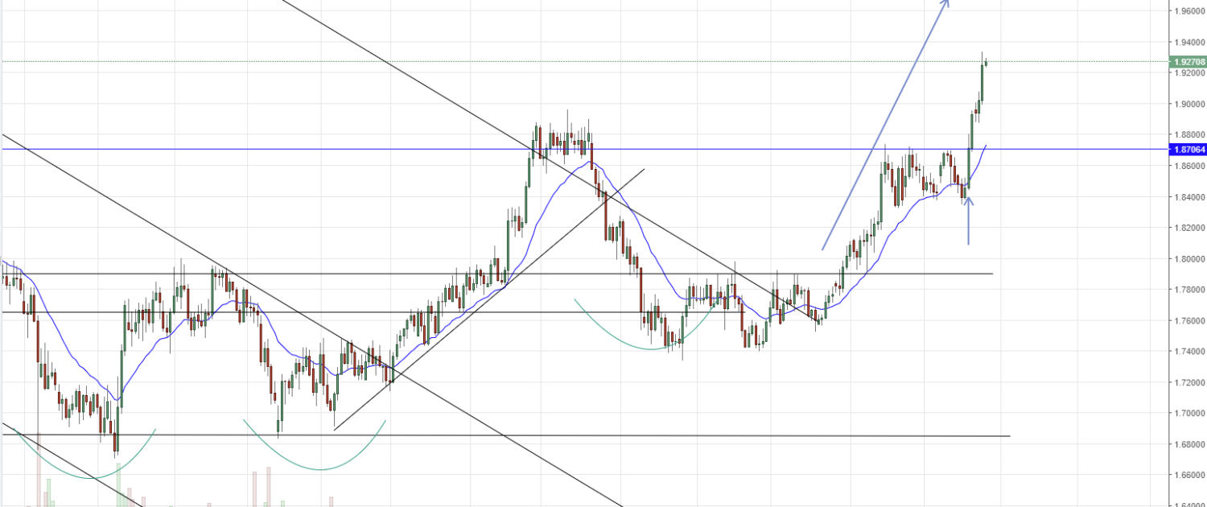The height and width of the screenshot is (507, 1207).
Task: Click the green volume bars at bottom left
Action: click(48, 491)
